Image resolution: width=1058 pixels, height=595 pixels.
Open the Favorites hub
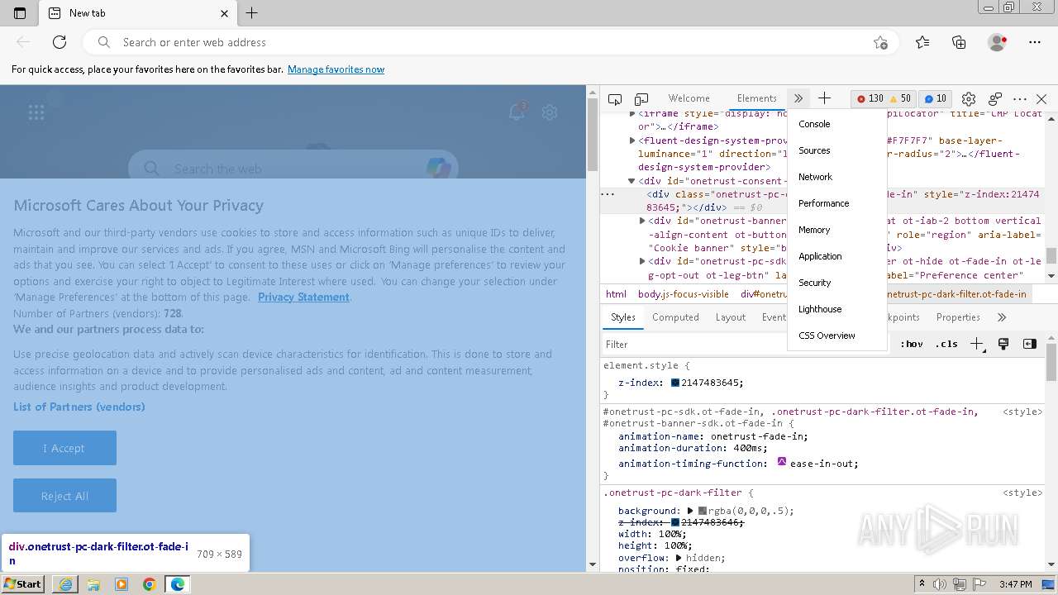922,42
